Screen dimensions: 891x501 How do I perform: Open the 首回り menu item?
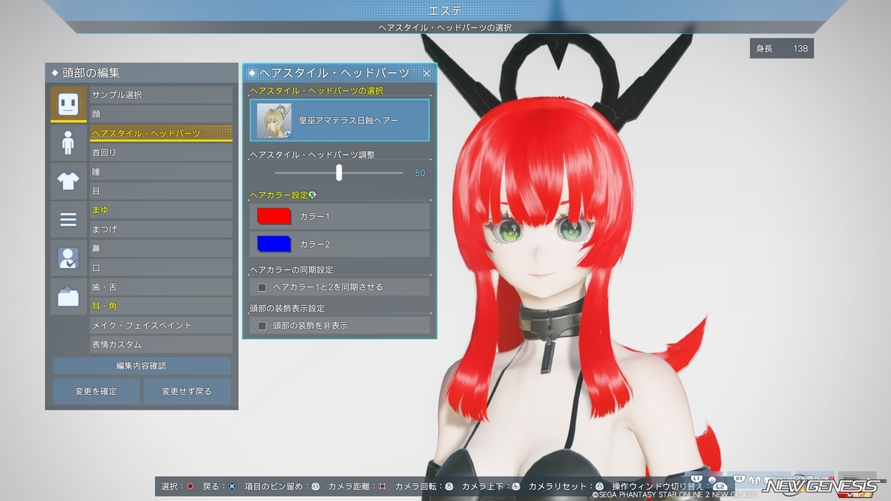click(x=161, y=152)
